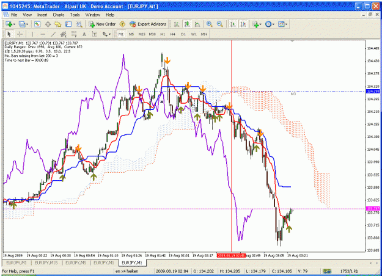The height and width of the screenshot is (276, 382).
Task: Click the connection status bars icon
Action: 327,271
